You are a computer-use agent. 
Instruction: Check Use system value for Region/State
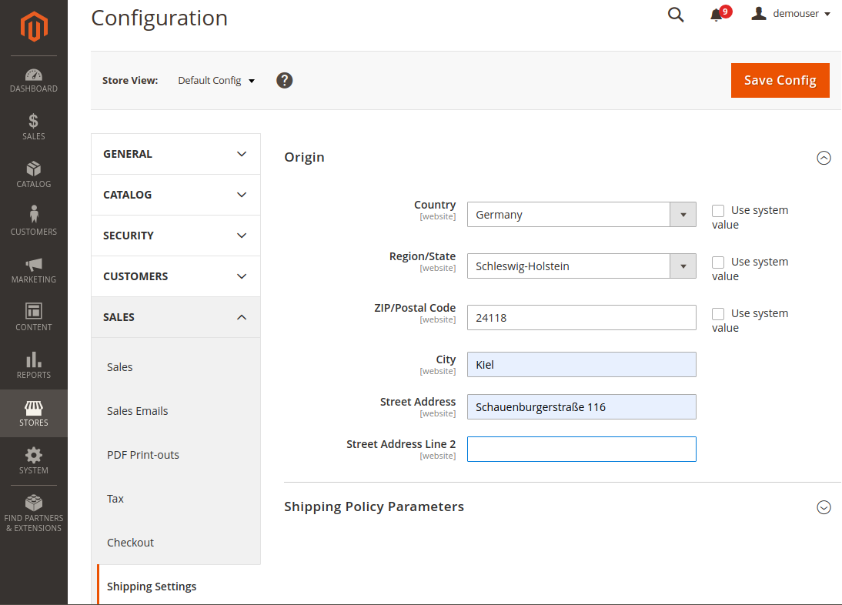click(718, 262)
